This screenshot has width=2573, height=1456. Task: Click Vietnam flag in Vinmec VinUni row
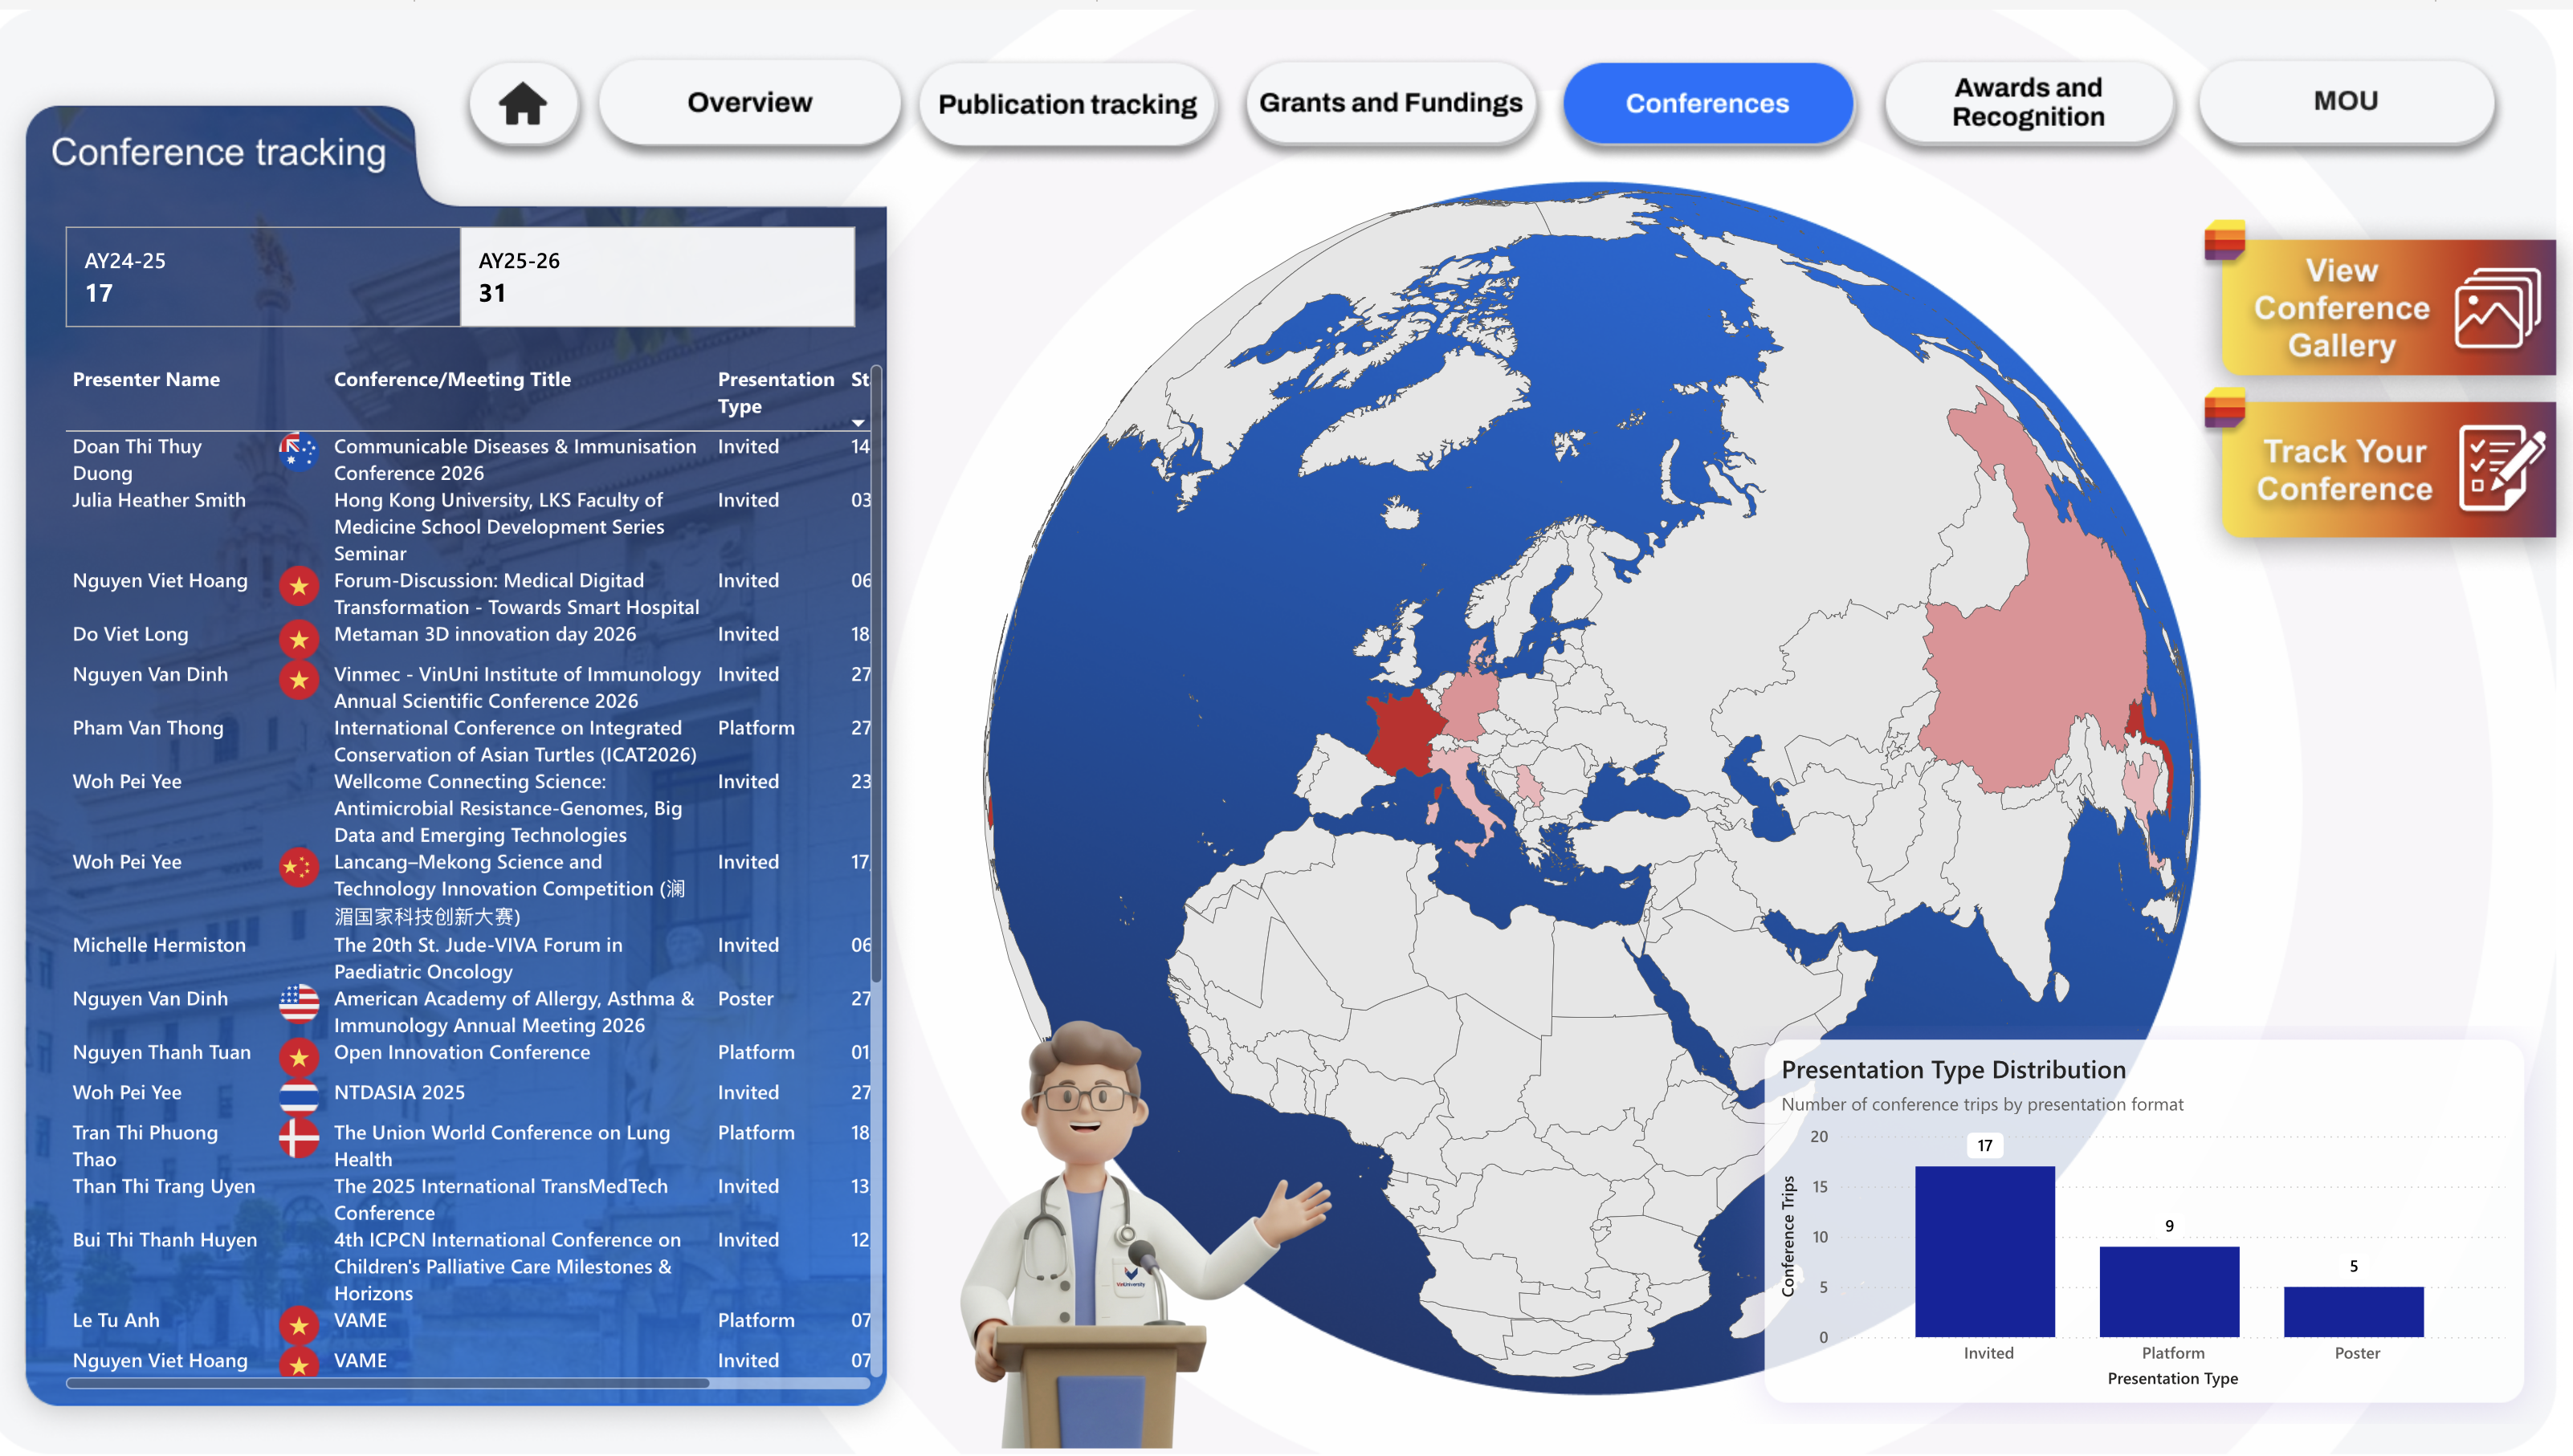pos(298,680)
